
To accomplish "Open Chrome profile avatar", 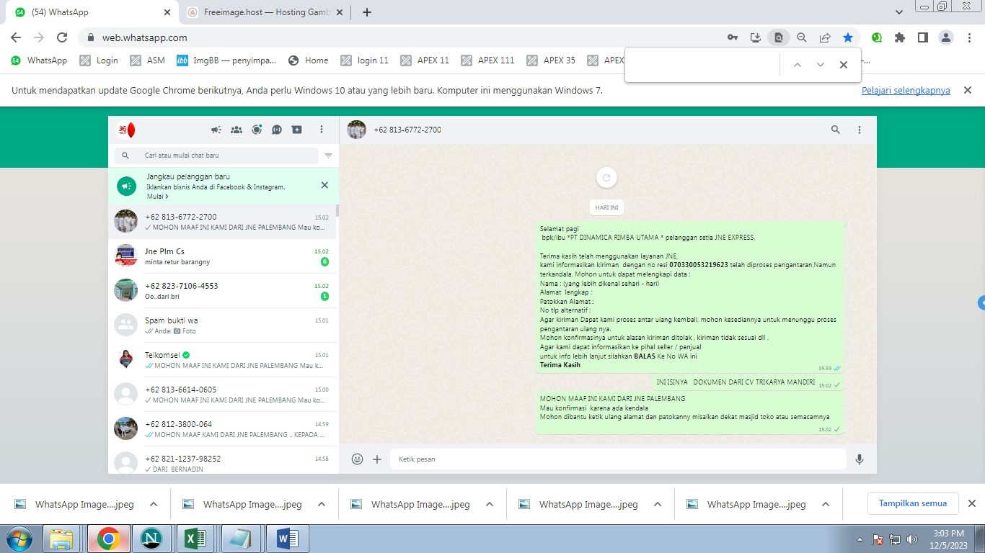I will [947, 37].
